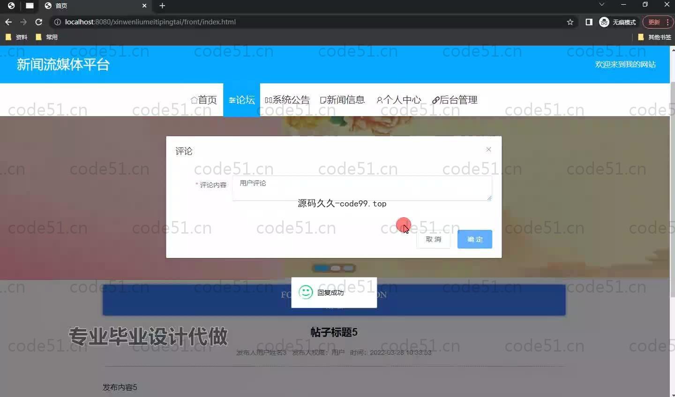675x397 pixels.
Task: Click the 更新 browser update button
Action: click(658, 22)
